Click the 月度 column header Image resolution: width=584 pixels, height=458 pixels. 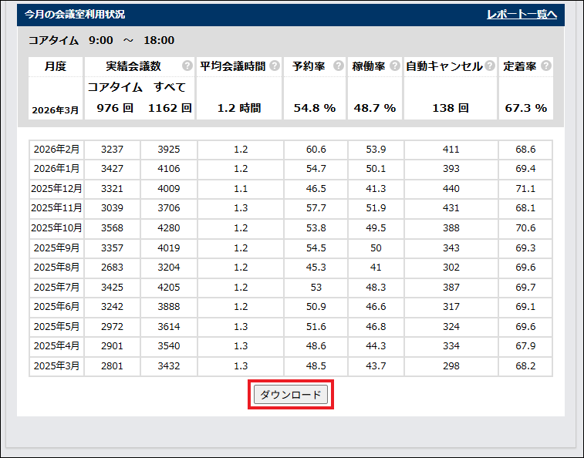tap(56, 66)
